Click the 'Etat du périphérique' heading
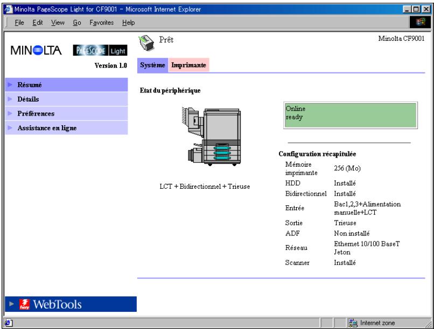Screen dimensions: 434x329 (x=170, y=90)
